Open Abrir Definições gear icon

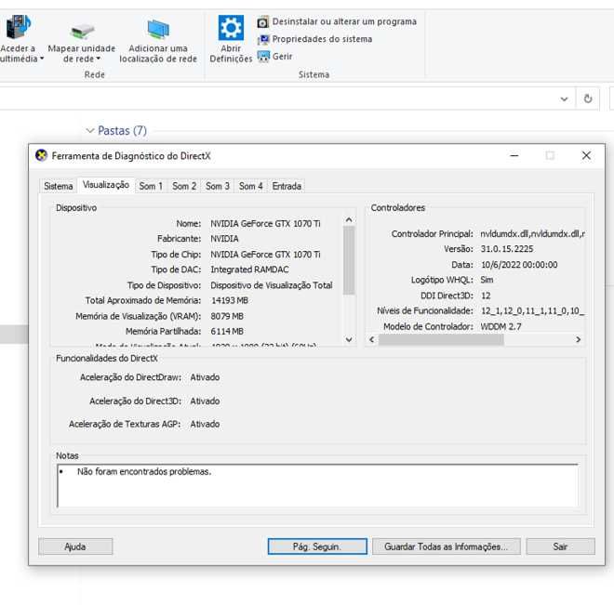(231, 27)
